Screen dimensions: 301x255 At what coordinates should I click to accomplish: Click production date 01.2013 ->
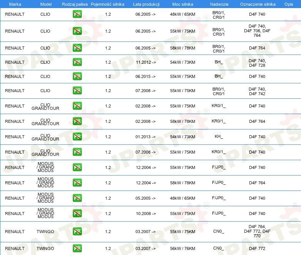click(x=145, y=137)
